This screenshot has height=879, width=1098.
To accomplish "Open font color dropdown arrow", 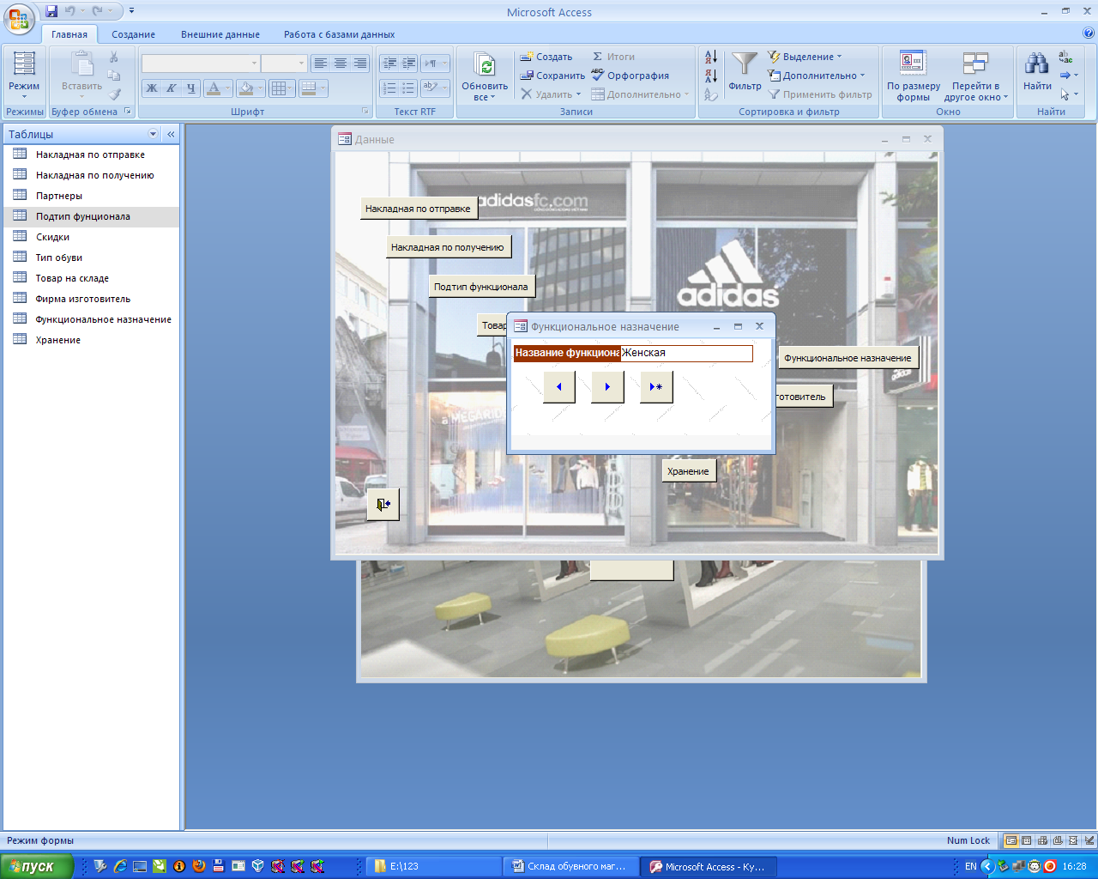I will 228,88.
